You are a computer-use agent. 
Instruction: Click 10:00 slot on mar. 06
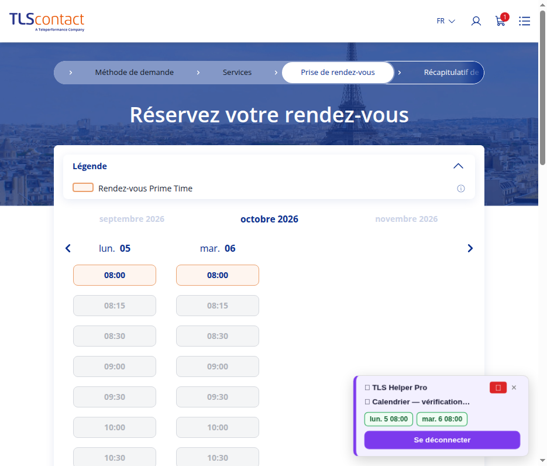(218, 427)
